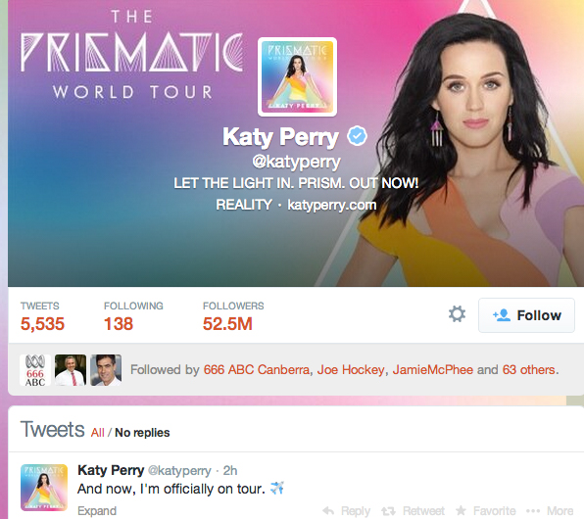
Task: Click the Reply arrow icon
Action: click(x=328, y=511)
